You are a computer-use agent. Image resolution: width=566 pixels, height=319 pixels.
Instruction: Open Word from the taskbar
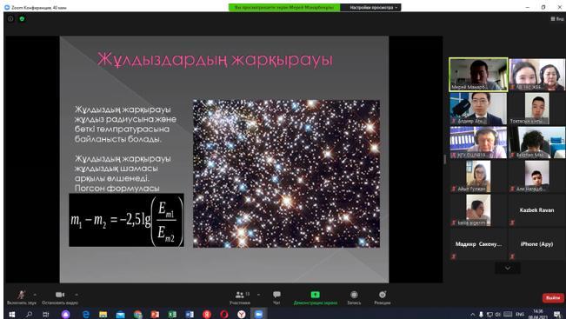pos(190,315)
